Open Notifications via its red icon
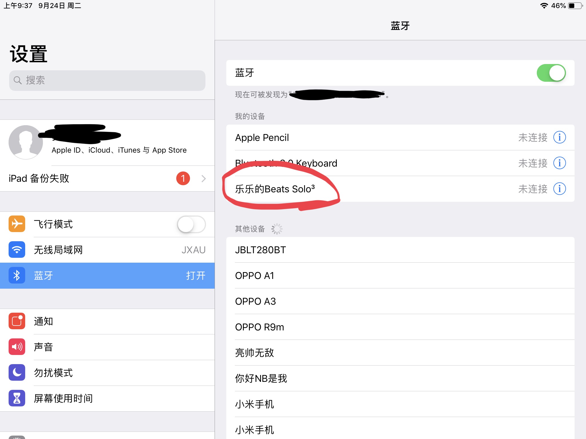586x439 pixels. coord(17,321)
